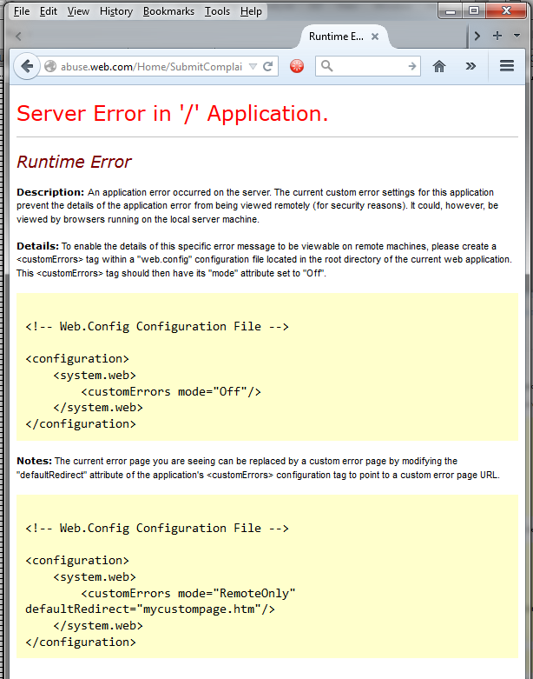Click the "Notes:" label
This screenshot has height=679, width=533.
(x=34, y=461)
